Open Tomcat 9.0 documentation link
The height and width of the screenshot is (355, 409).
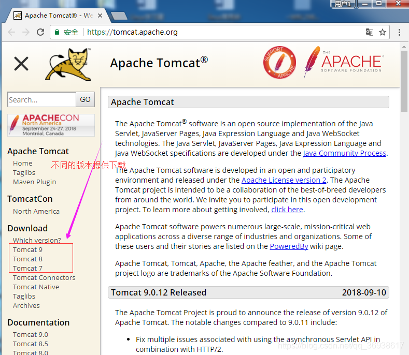[31, 334]
